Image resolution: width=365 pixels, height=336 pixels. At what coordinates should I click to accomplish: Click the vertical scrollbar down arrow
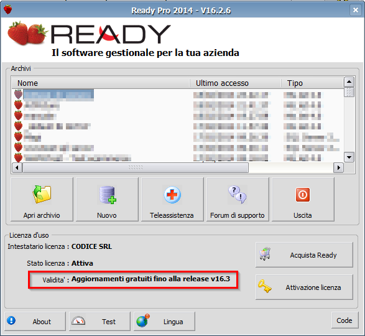pos(349,157)
